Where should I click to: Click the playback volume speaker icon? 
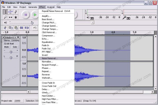[5, 23]
